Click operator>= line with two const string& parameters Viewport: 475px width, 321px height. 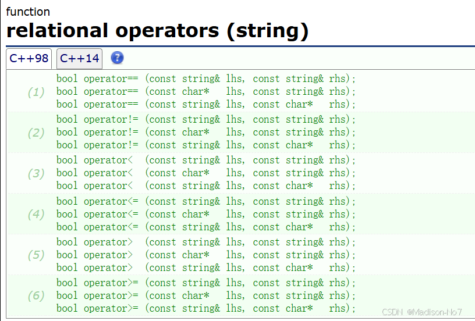pyautogui.click(x=206, y=283)
